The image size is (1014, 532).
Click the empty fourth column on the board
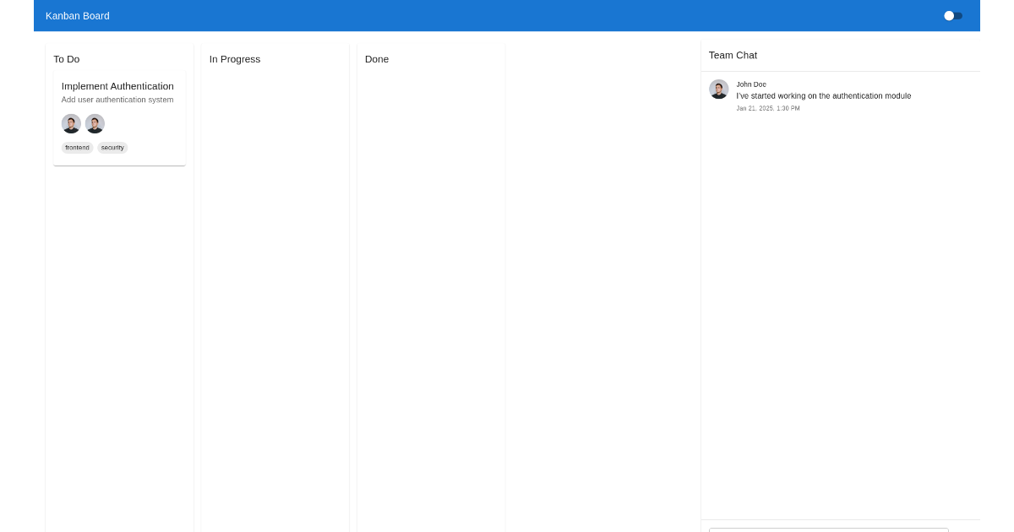click(x=602, y=296)
